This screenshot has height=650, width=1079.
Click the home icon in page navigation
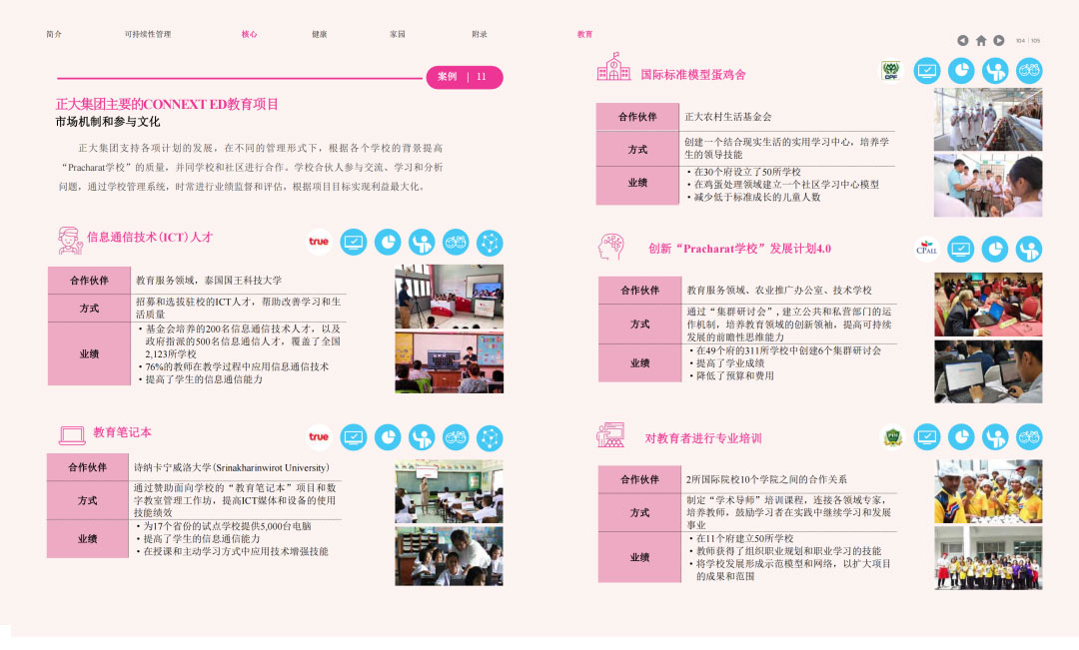click(981, 40)
